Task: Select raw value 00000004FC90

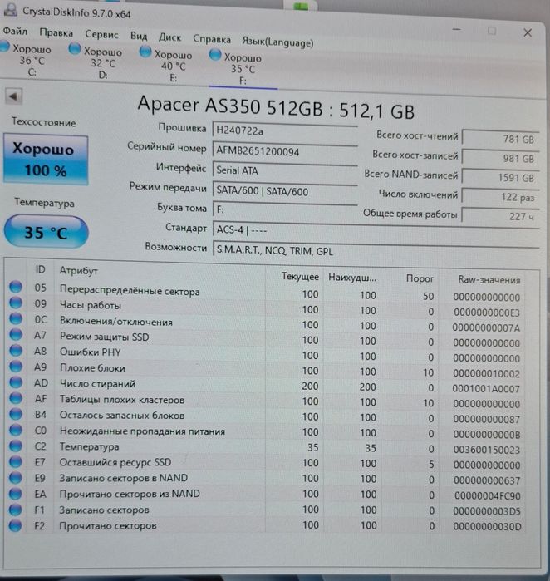Action: (x=488, y=495)
